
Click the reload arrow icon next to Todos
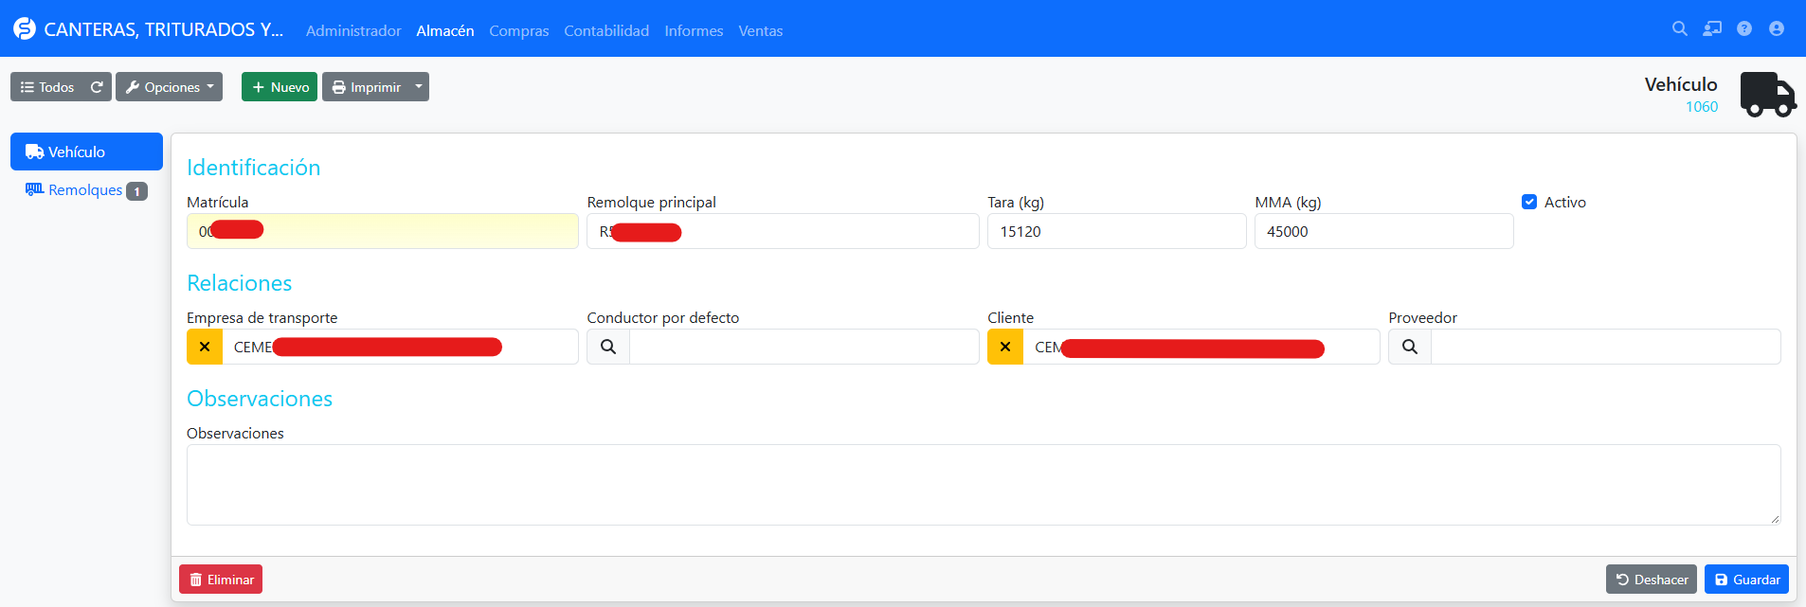pos(97,87)
